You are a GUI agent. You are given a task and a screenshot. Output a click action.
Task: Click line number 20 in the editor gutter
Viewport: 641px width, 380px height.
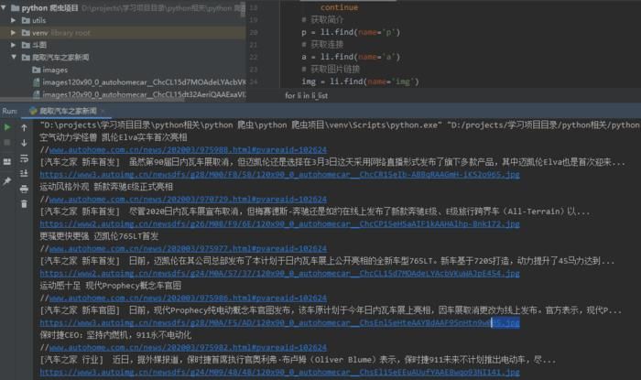[254, 32]
